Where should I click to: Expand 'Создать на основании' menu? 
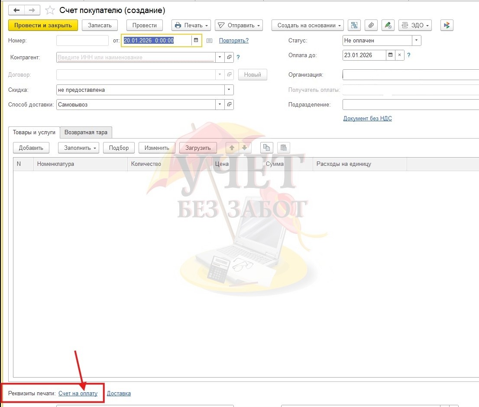[307, 26]
